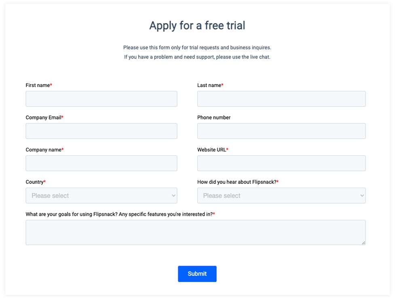Expand the 'How did you hear about Flipsnack?' dropdown

tap(281, 196)
